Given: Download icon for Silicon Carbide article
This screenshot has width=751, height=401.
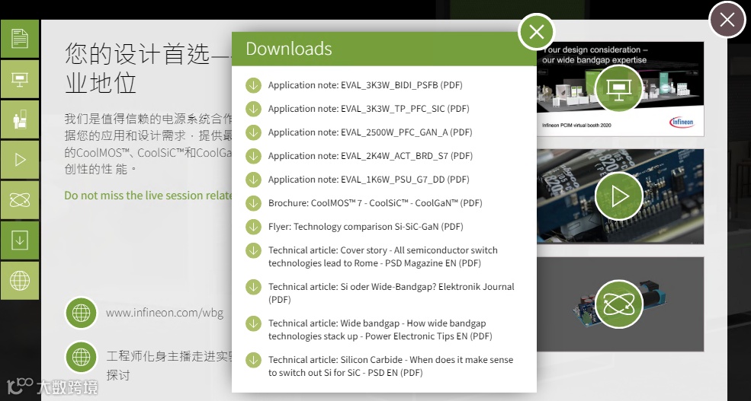Looking at the screenshot, I should (x=253, y=360).
